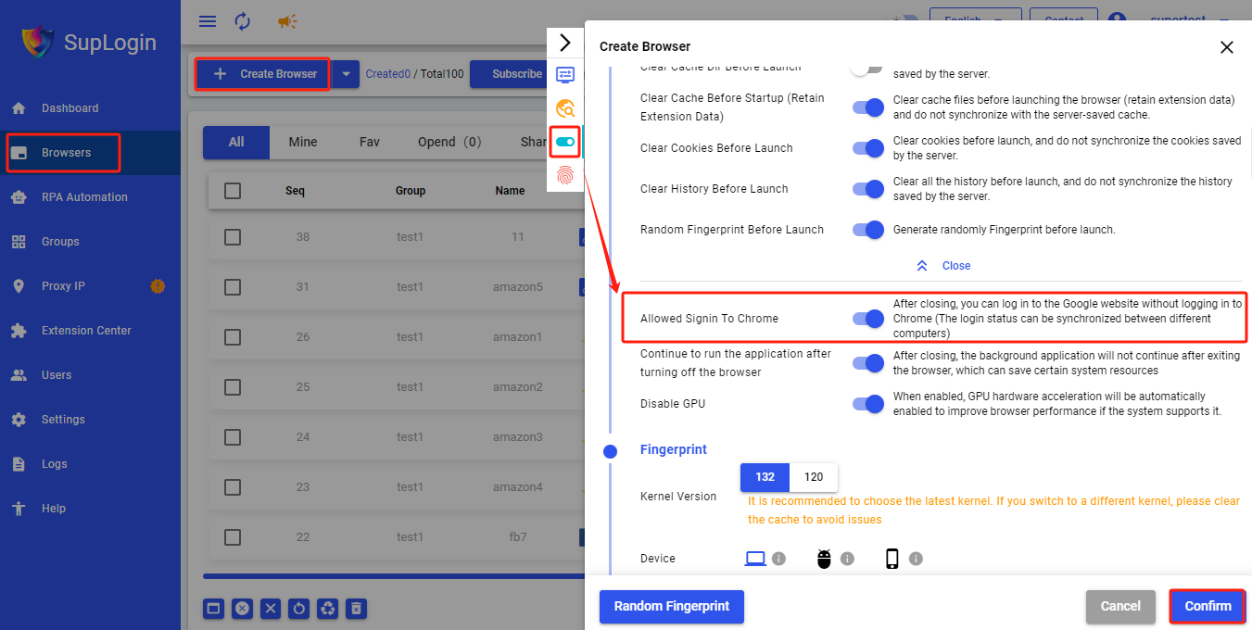This screenshot has width=1252, height=630.
Task: Collapse side panel with right chevron arrow
Action: [x=565, y=43]
